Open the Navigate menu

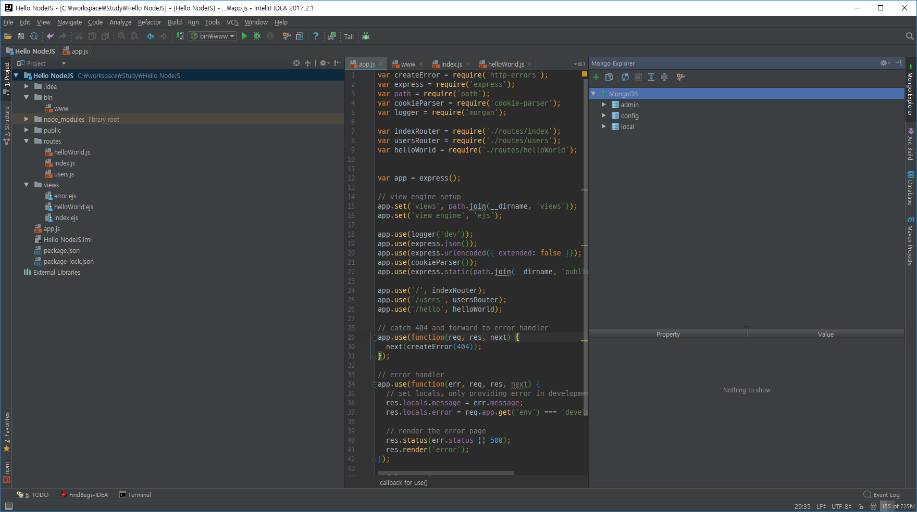click(69, 22)
